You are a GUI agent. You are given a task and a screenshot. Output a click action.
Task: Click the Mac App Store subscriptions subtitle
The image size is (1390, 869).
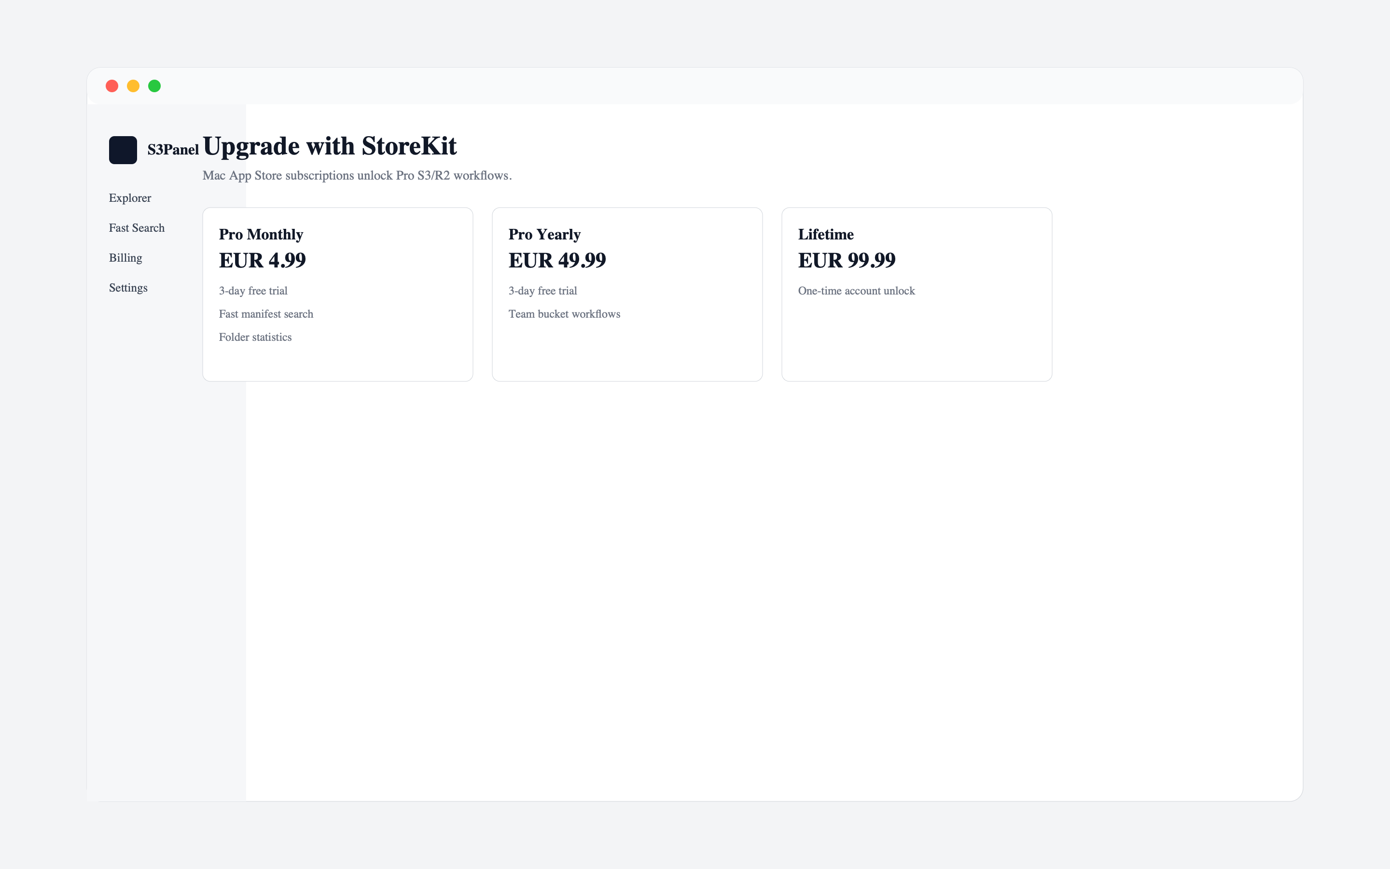point(357,175)
